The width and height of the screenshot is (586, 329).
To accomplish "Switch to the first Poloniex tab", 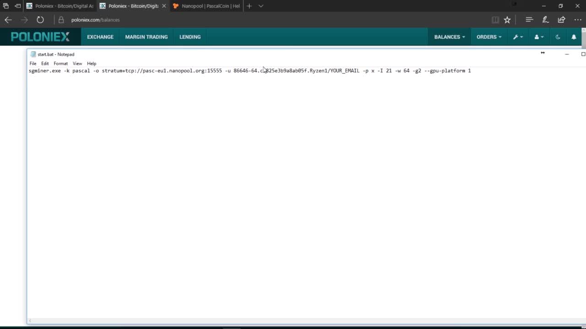I will 60,6.
